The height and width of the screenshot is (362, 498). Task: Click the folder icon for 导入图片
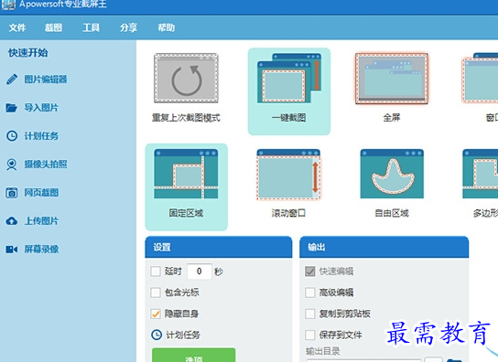point(12,108)
